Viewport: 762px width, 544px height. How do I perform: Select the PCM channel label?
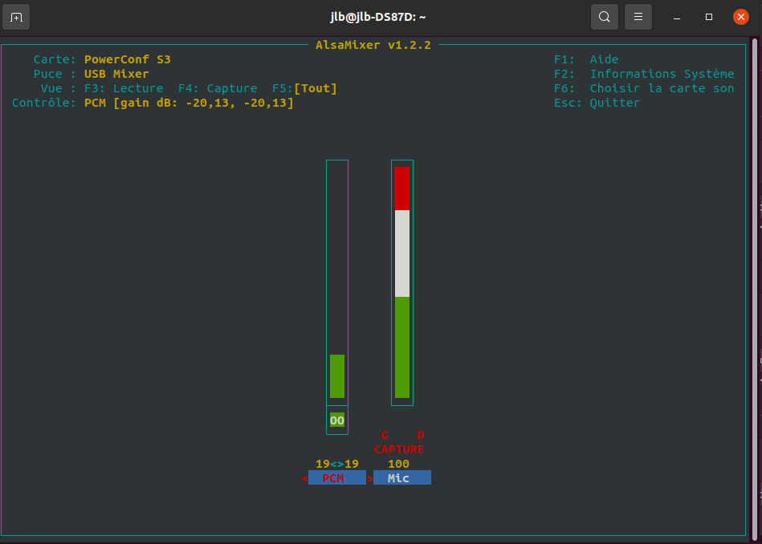click(x=333, y=478)
